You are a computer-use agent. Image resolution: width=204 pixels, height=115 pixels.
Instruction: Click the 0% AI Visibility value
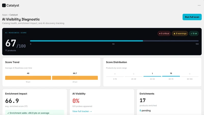(x=76, y=101)
